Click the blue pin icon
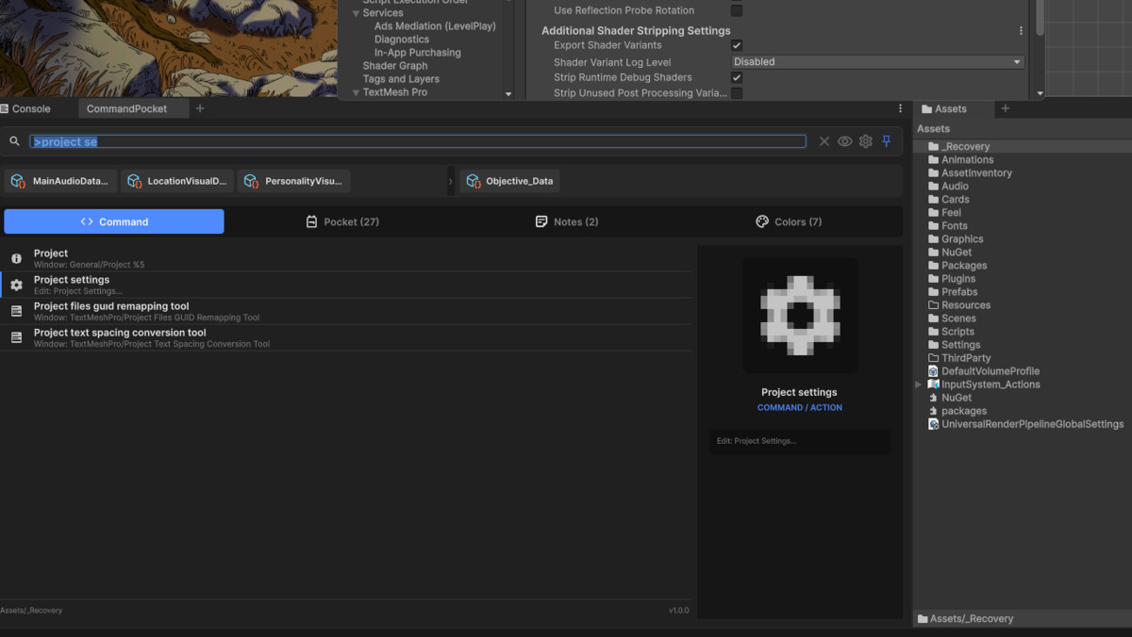 (887, 141)
